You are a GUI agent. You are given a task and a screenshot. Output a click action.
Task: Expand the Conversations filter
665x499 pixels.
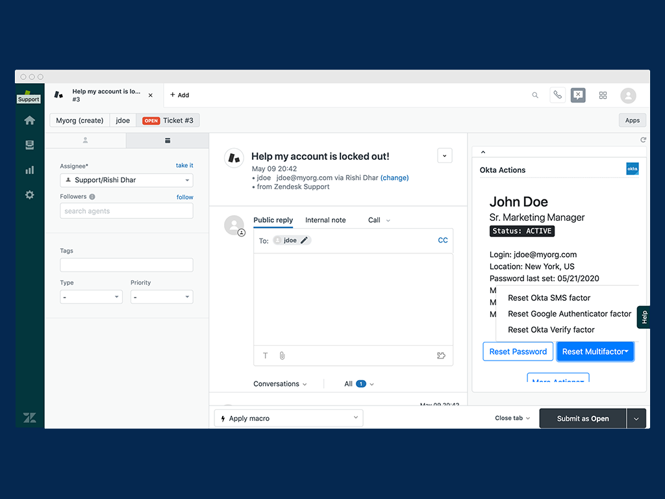coord(280,384)
